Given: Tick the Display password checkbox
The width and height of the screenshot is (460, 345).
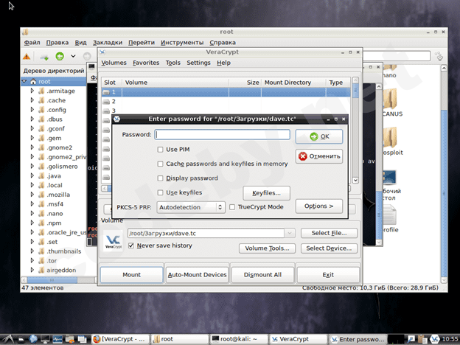Looking at the screenshot, I should click(160, 178).
